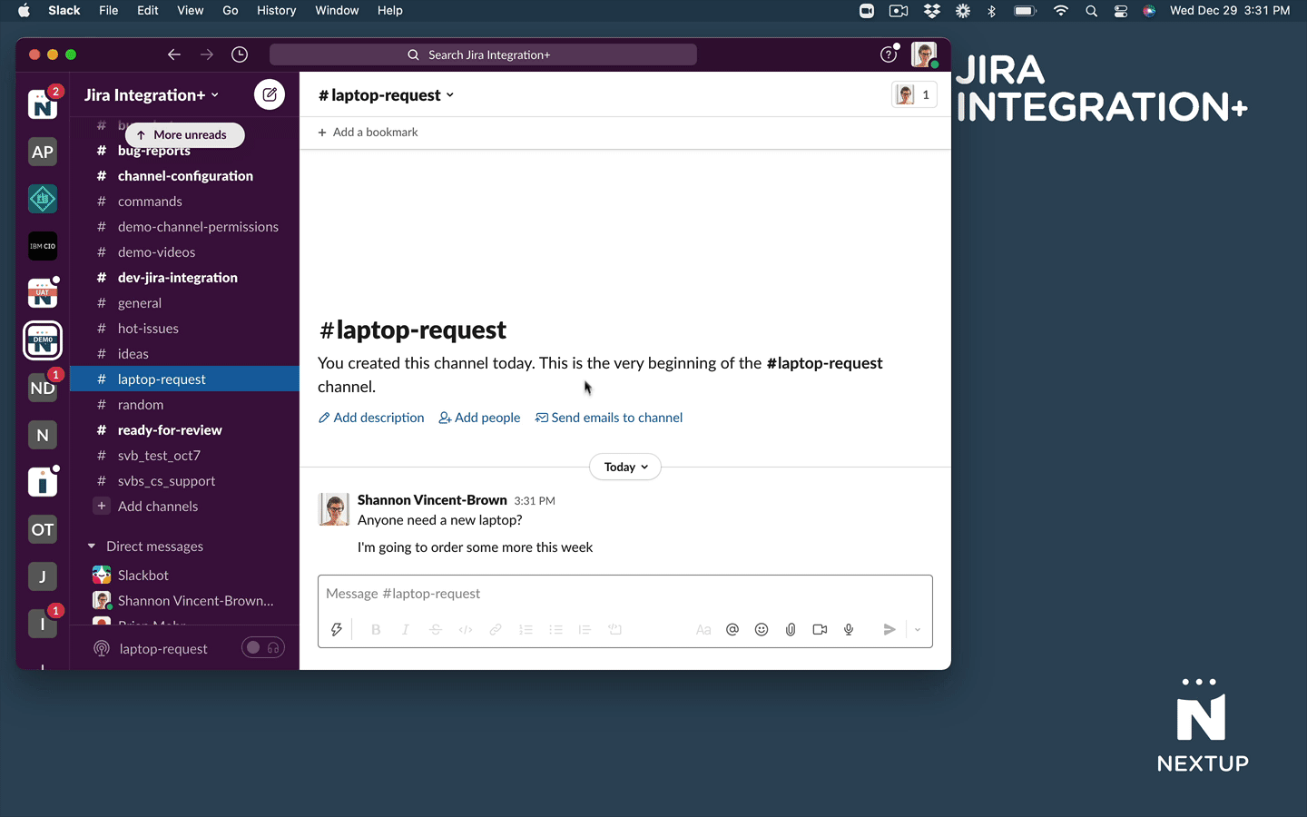The image size is (1307, 817).
Task: Start an ordered list in composer
Action: 526,629
